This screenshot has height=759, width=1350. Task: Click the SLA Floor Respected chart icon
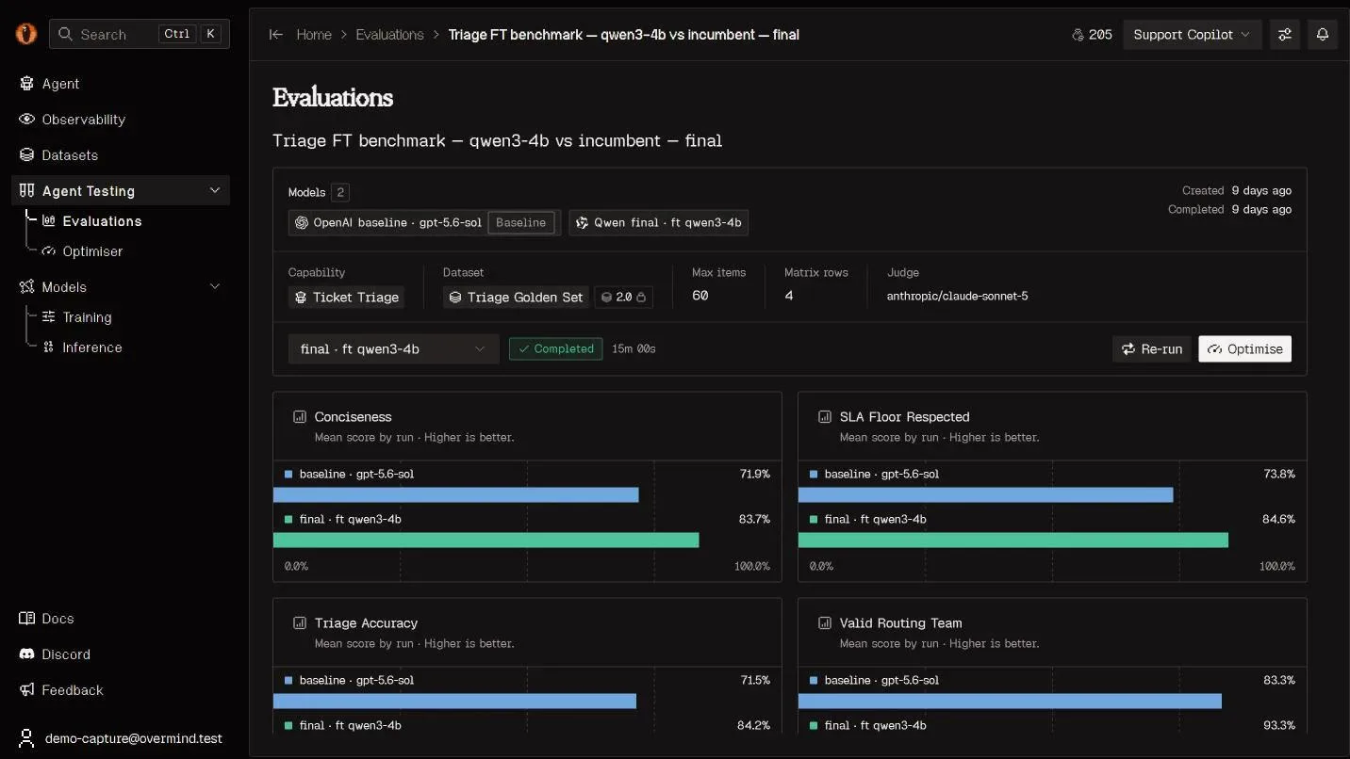pyautogui.click(x=825, y=417)
